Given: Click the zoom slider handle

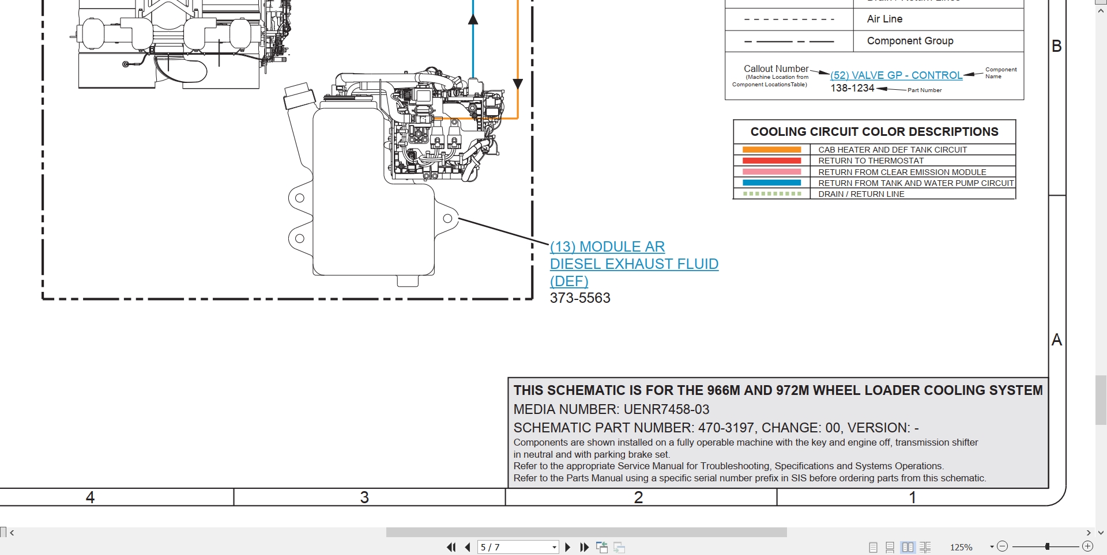Looking at the screenshot, I should [x=1047, y=546].
